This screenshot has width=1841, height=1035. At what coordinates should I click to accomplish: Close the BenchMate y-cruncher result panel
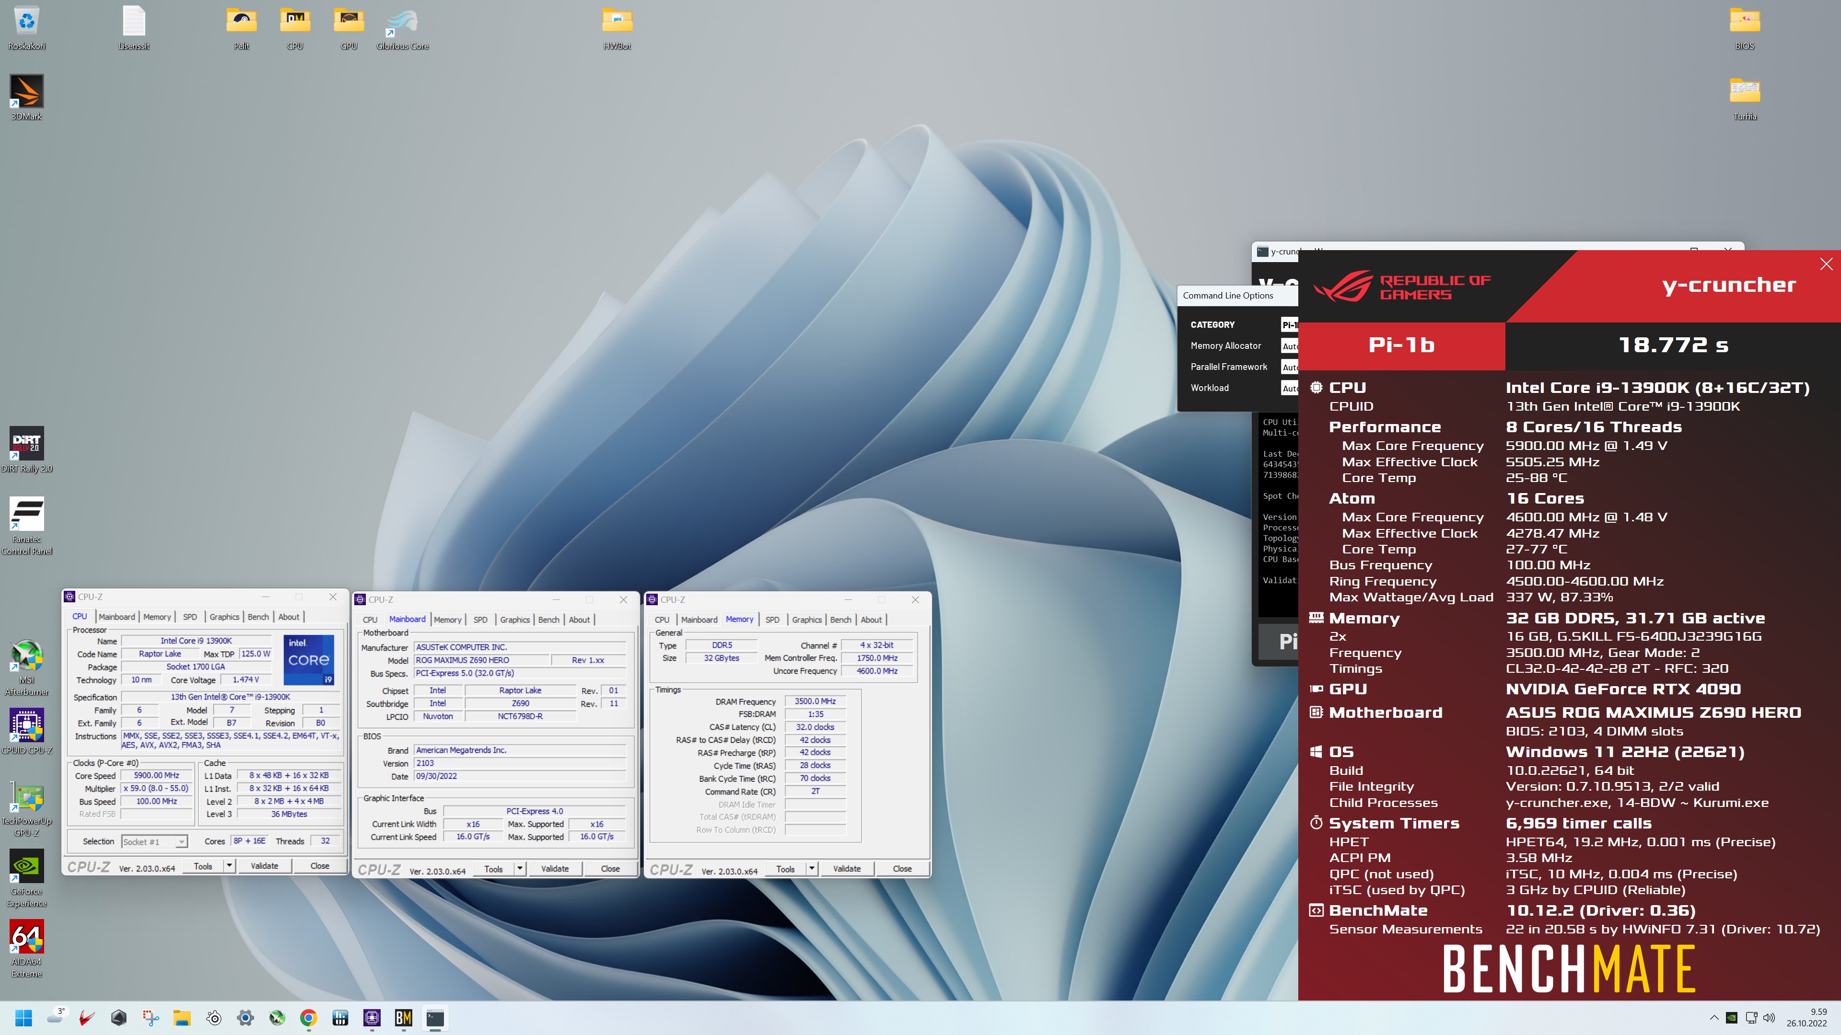(x=1826, y=264)
